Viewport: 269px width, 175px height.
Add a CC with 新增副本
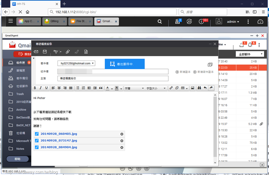(x=183, y=72)
